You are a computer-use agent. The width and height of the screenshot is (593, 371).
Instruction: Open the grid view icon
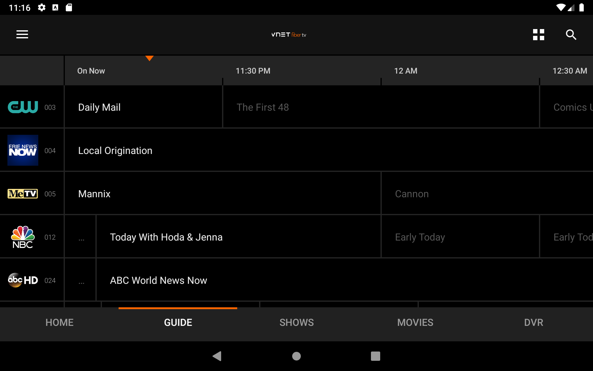point(539,35)
